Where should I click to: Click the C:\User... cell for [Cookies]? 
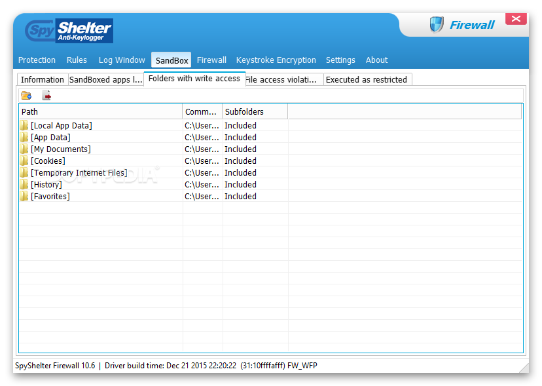click(202, 161)
